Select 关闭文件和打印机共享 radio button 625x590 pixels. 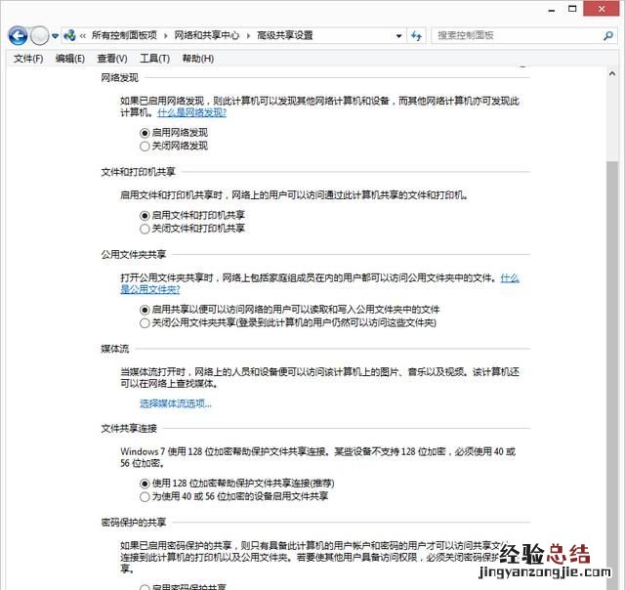tap(145, 229)
